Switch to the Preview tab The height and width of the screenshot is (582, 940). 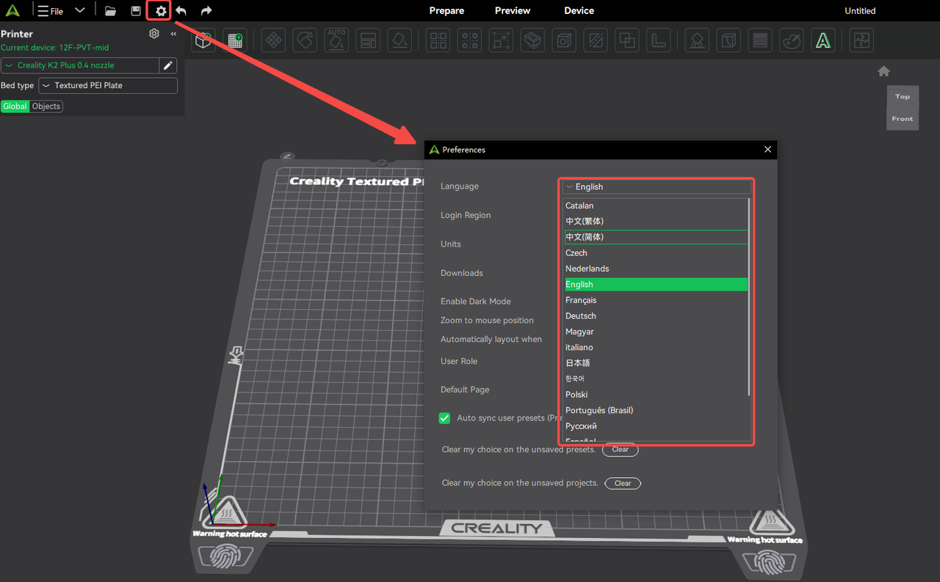513,11
